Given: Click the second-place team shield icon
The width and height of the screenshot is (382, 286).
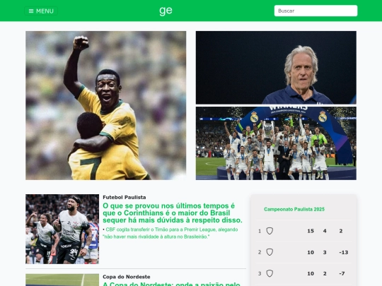Looking at the screenshot, I should tap(270, 252).
